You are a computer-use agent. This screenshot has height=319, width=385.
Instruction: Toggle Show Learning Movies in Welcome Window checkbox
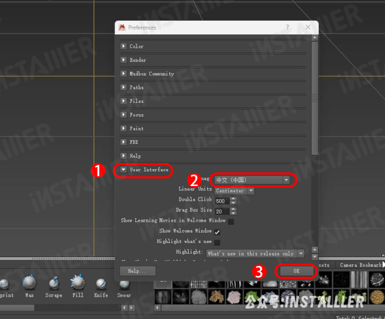coord(231,222)
